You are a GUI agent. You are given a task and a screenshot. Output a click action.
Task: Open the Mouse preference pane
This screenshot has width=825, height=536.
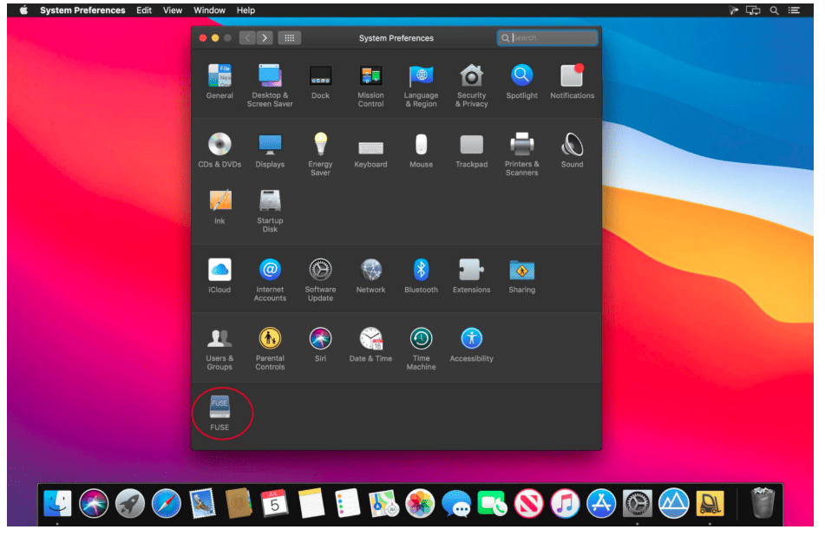421,150
